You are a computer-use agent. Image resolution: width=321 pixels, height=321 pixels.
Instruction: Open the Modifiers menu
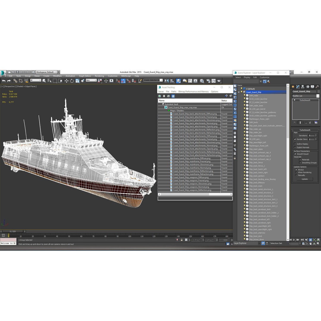(57, 76)
